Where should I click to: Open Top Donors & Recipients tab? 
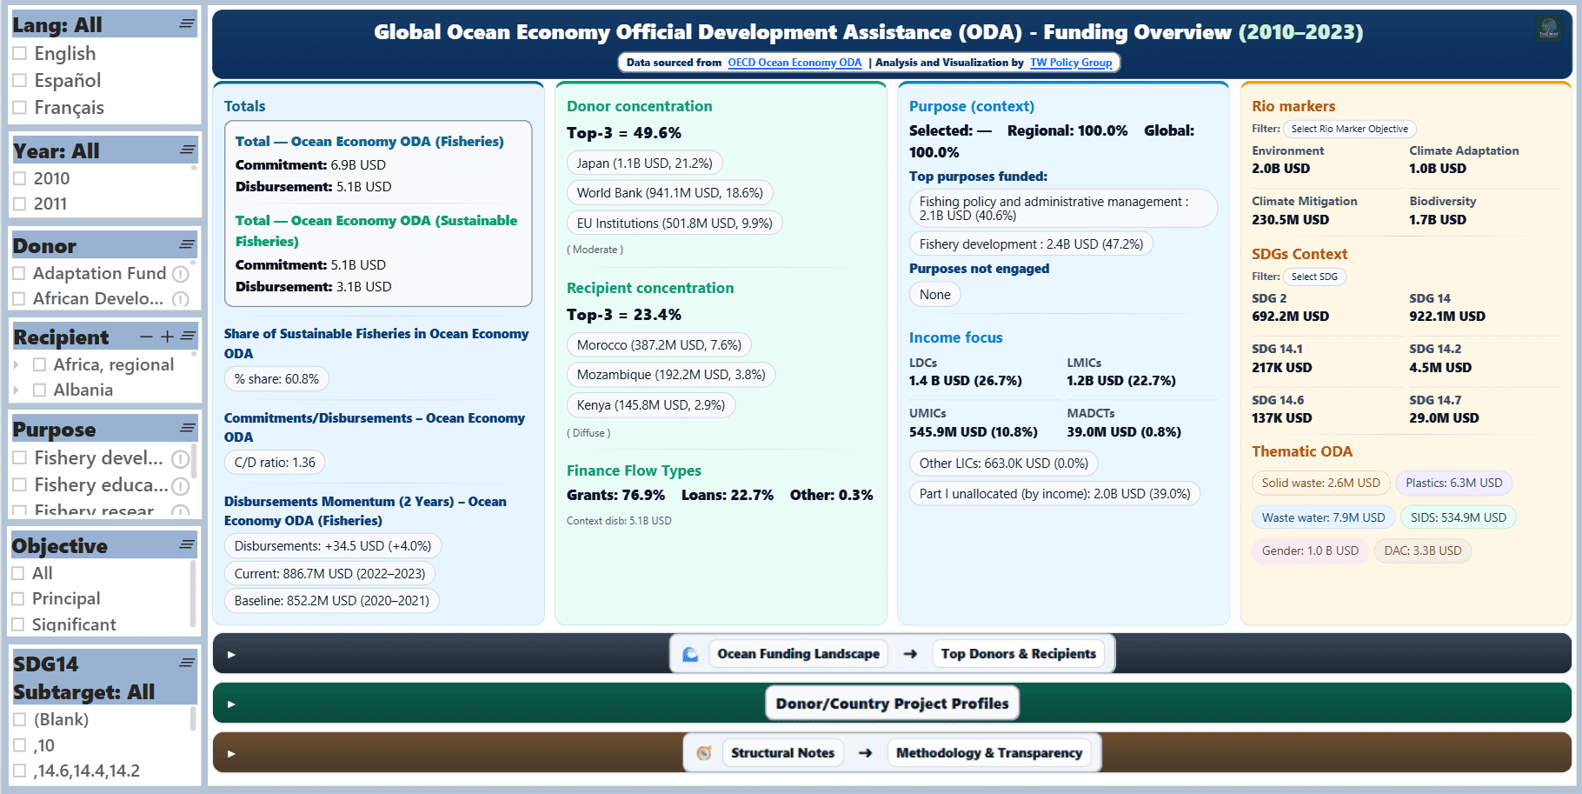1018,654
